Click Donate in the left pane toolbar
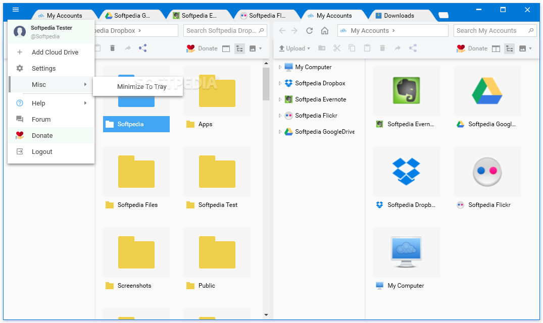 (x=202, y=48)
